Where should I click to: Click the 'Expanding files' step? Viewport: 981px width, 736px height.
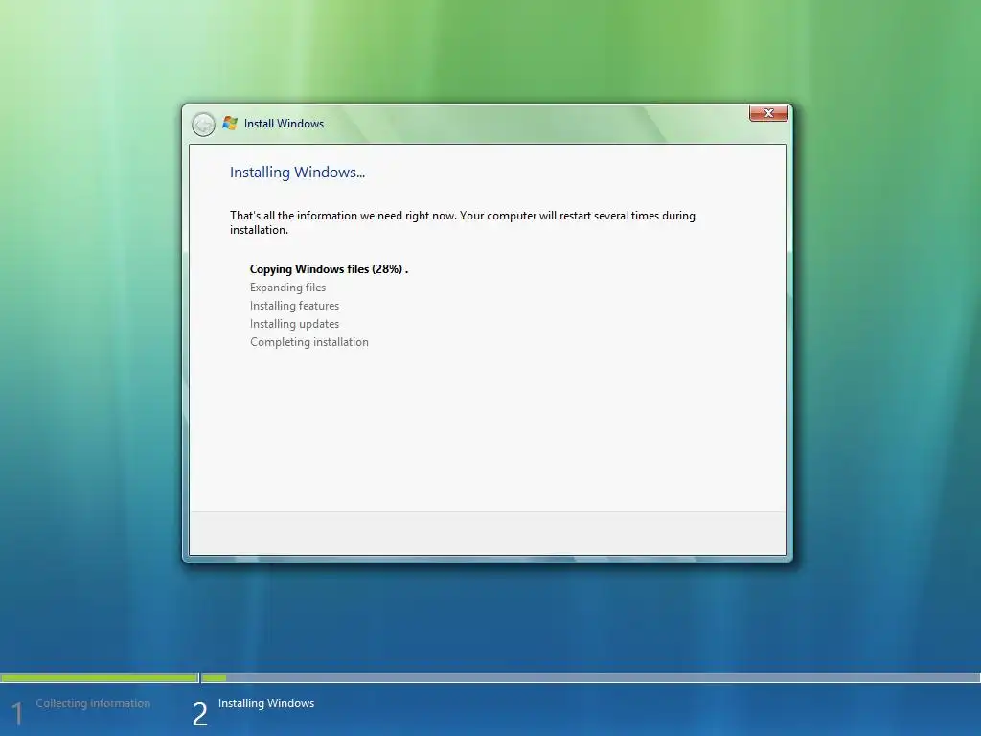[287, 287]
